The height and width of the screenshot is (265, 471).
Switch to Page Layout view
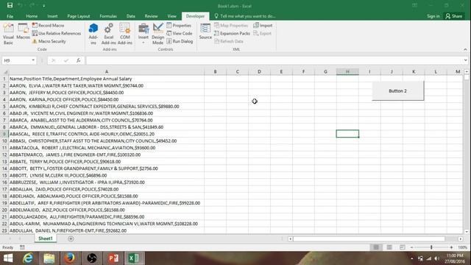pos(389,247)
